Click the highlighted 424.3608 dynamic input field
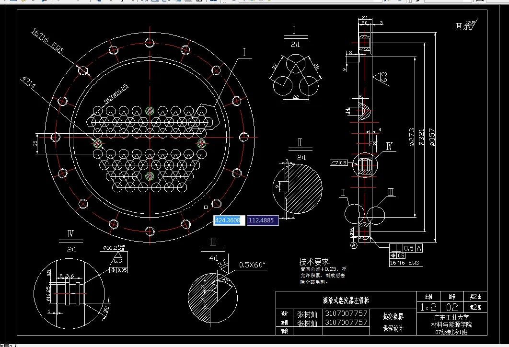 point(229,220)
